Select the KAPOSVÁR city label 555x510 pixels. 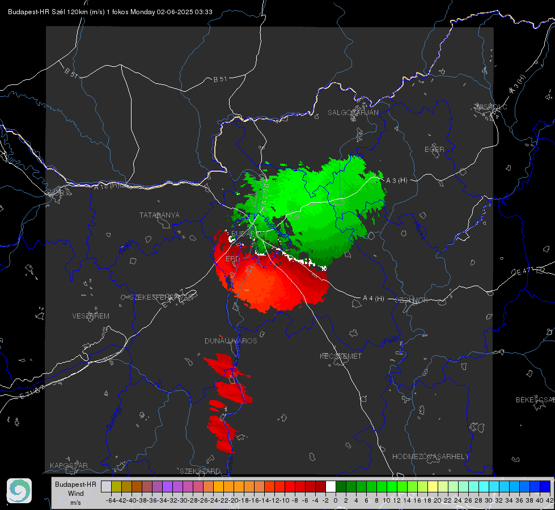coord(69,465)
